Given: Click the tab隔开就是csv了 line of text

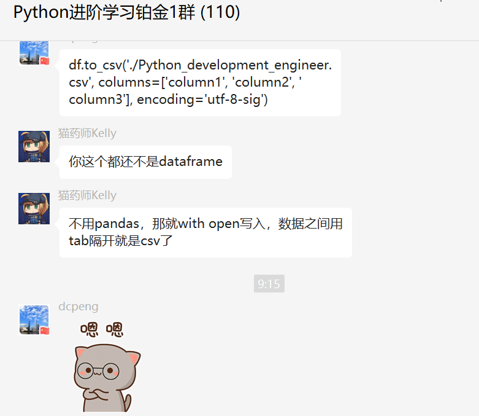Looking at the screenshot, I should [x=121, y=241].
